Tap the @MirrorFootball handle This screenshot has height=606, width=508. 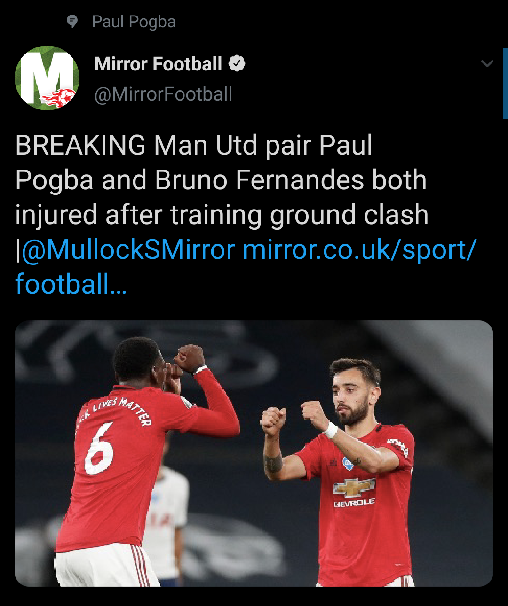tap(163, 94)
